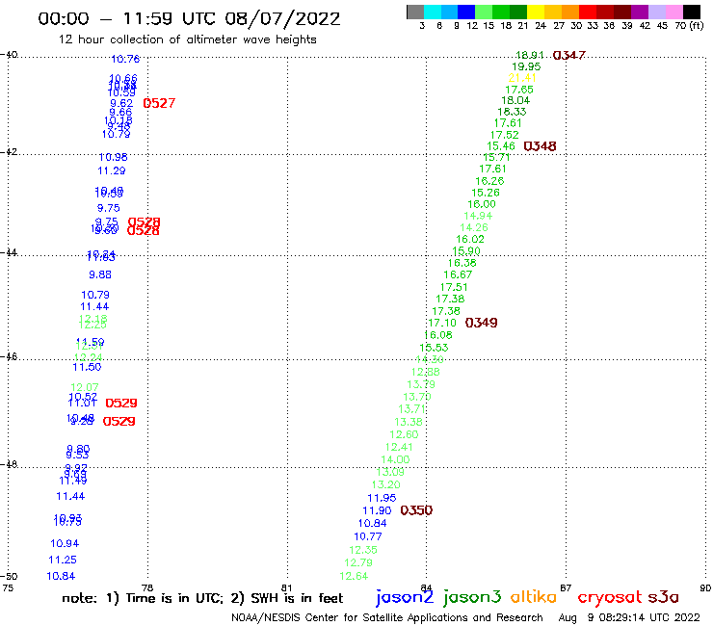The width and height of the screenshot is (713, 626).
Task: Click the wave height value 10.98
Action: (114, 157)
